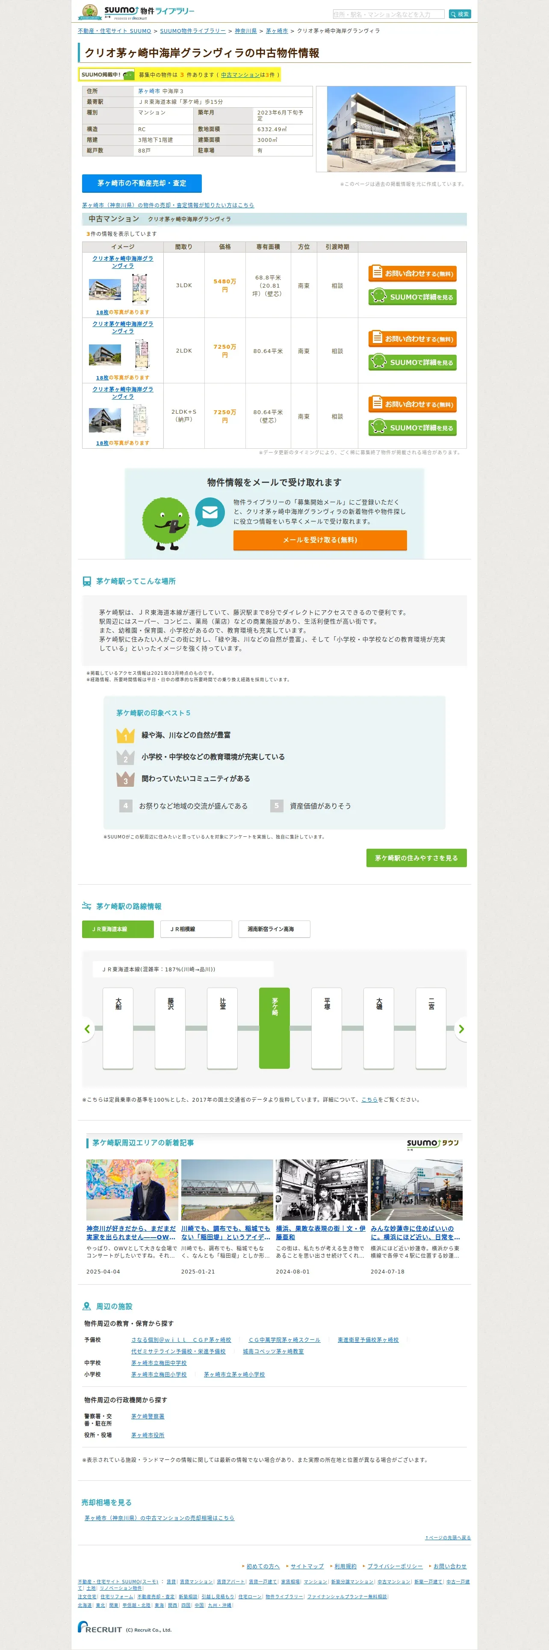This screenshot has width=549, height=1650.
Task: Click the gold number 1 crown icon
Action: click(x=126, y=735)
